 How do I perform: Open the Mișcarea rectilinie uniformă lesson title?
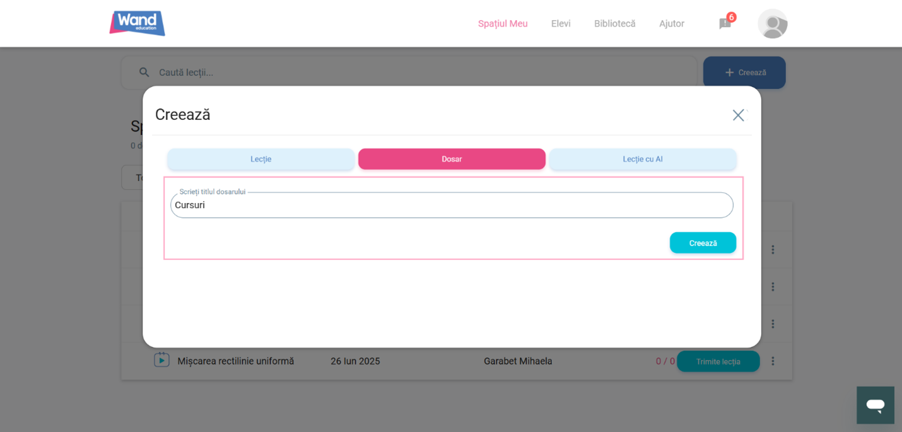[235, 361]
